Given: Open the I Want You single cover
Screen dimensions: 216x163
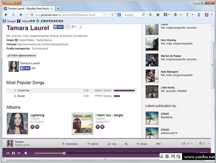Looking at the screenshot, I should click(x=82, y=124).
